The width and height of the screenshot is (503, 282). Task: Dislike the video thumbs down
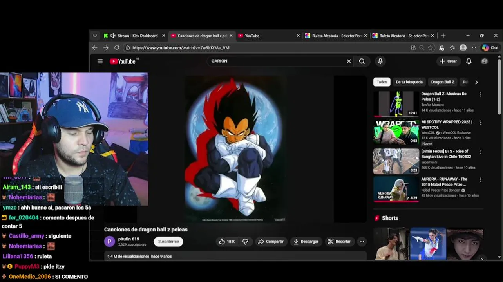coord(246,242)
